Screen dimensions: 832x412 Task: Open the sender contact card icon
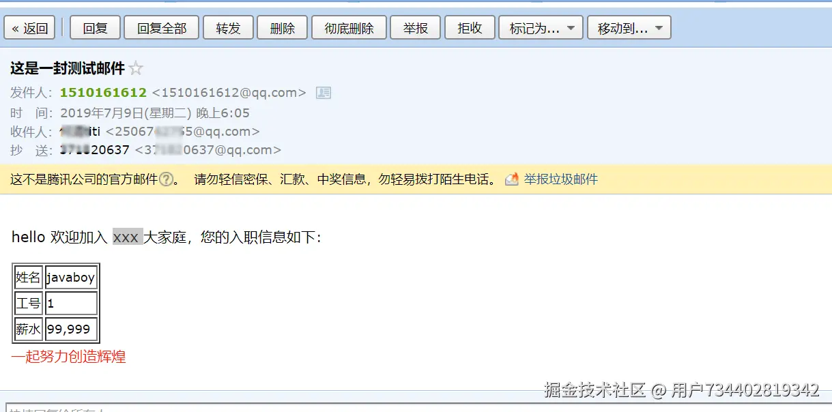(x=324, y=93)
